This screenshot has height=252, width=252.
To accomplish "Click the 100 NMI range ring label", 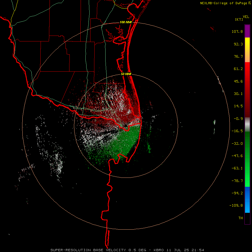I will pos(126,22).
